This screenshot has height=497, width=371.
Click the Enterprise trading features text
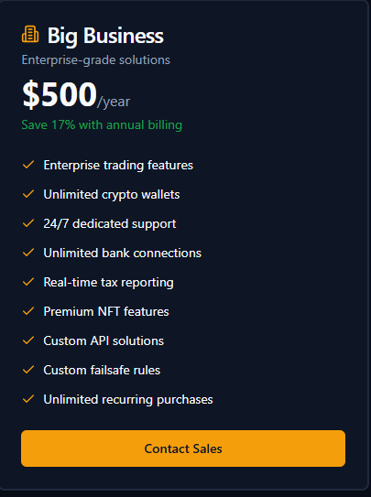(x=118, y=165)
